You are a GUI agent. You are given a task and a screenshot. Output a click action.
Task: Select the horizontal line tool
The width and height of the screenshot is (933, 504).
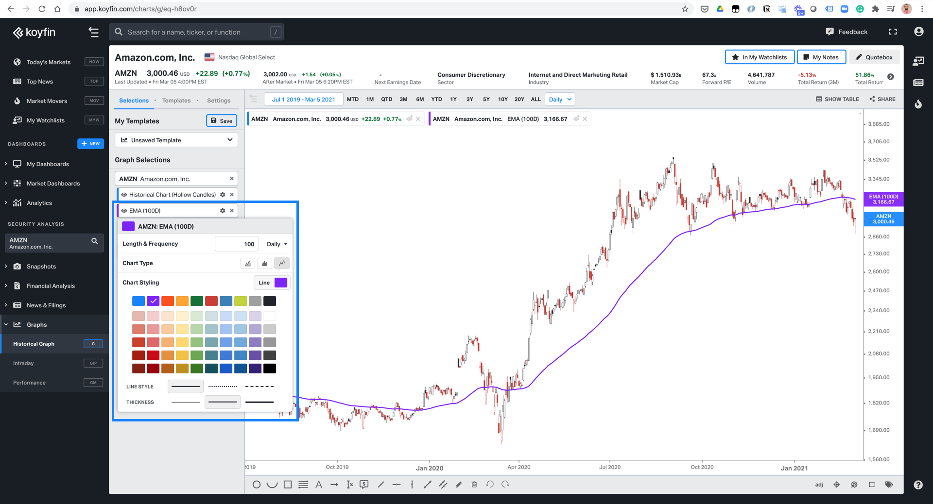[397, 485]
